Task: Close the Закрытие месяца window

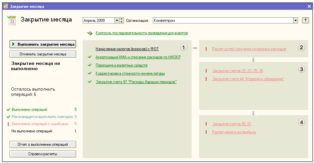Action: [309, 7]
